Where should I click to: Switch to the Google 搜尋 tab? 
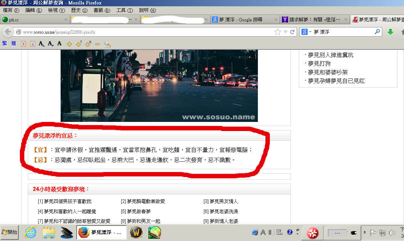point(245,20)
